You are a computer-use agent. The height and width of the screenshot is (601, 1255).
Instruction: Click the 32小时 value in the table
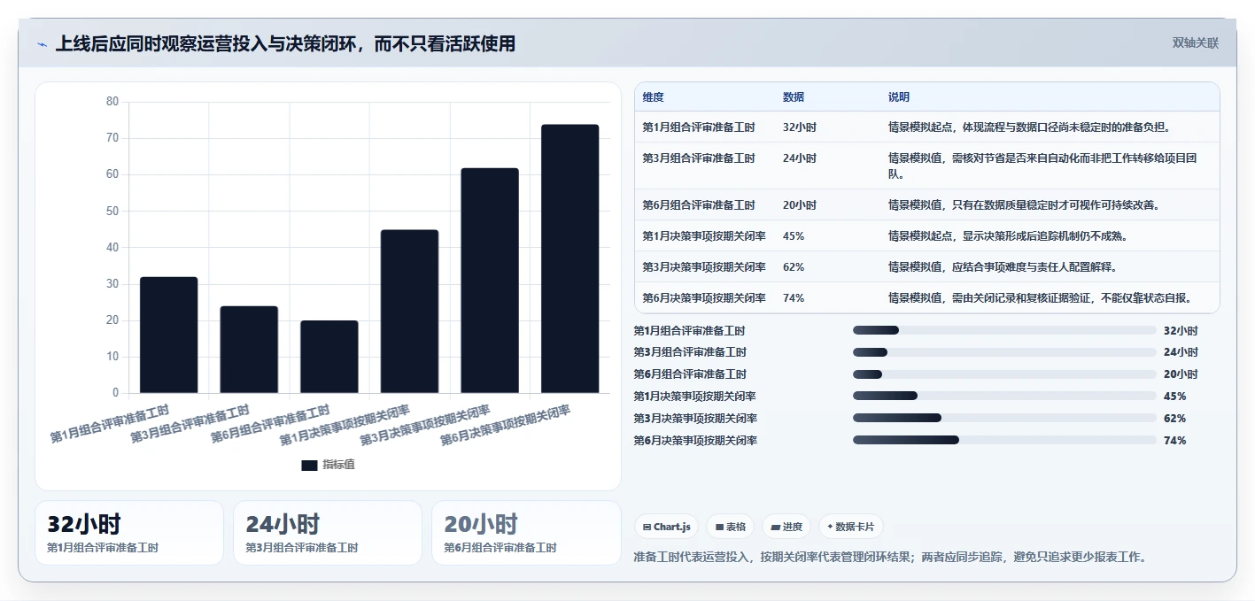(800, 127)
